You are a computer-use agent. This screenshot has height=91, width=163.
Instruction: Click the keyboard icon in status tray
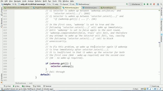(x=155, y=89)
